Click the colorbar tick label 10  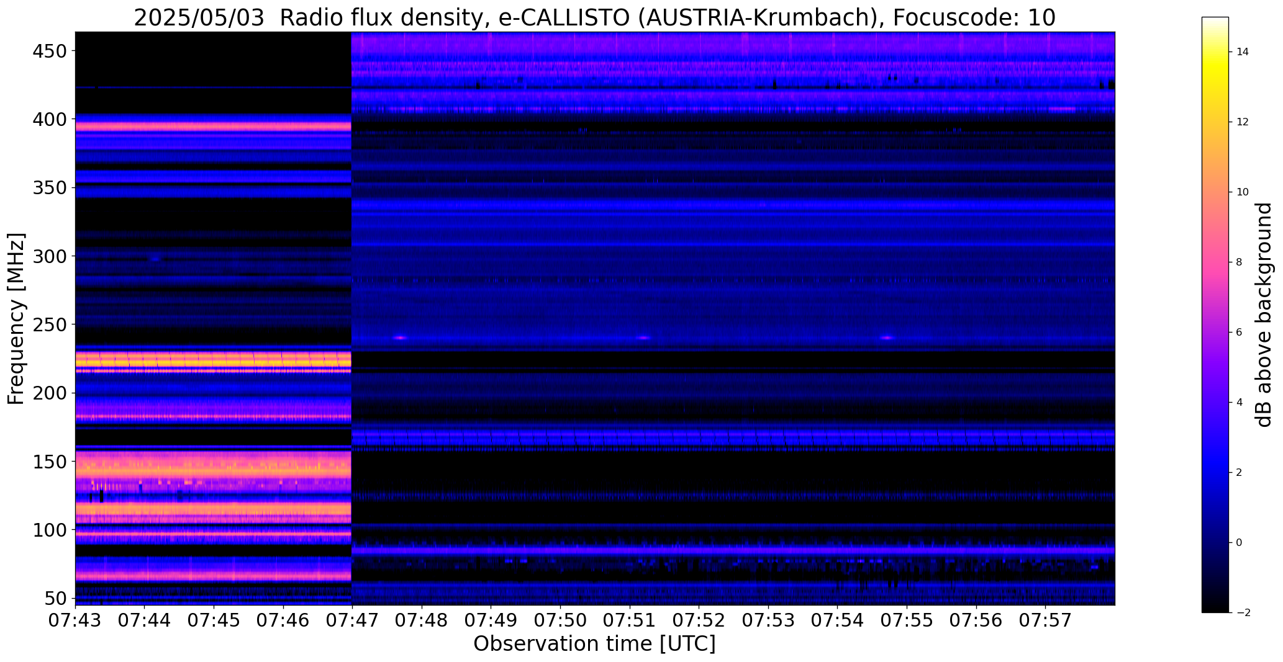(1242, 192)
